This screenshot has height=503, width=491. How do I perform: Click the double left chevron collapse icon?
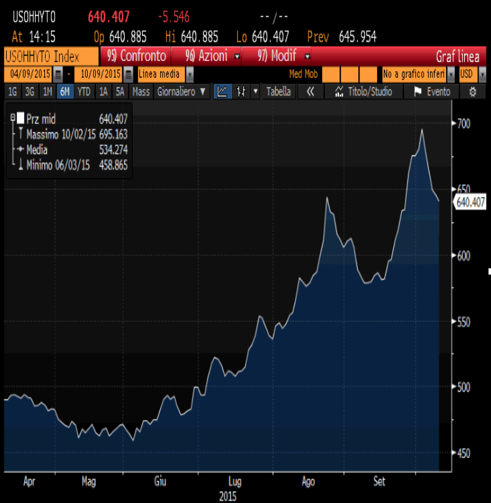click(x=310, y=92)
